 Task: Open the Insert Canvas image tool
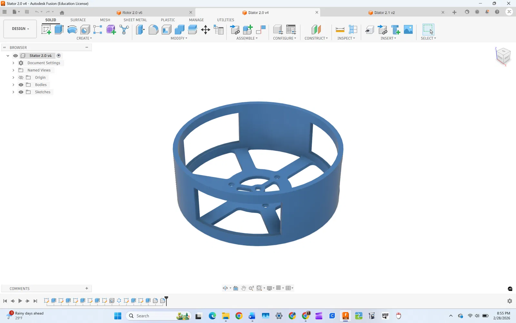coord(408,30)
